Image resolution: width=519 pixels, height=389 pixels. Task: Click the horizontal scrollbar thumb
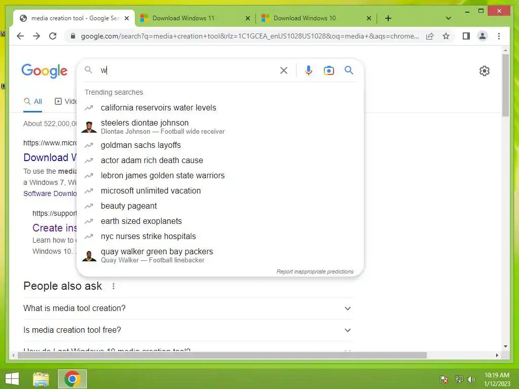pyautogui.click(x=222, y=356)
